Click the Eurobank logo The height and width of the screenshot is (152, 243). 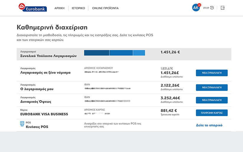tap(33, 7)
